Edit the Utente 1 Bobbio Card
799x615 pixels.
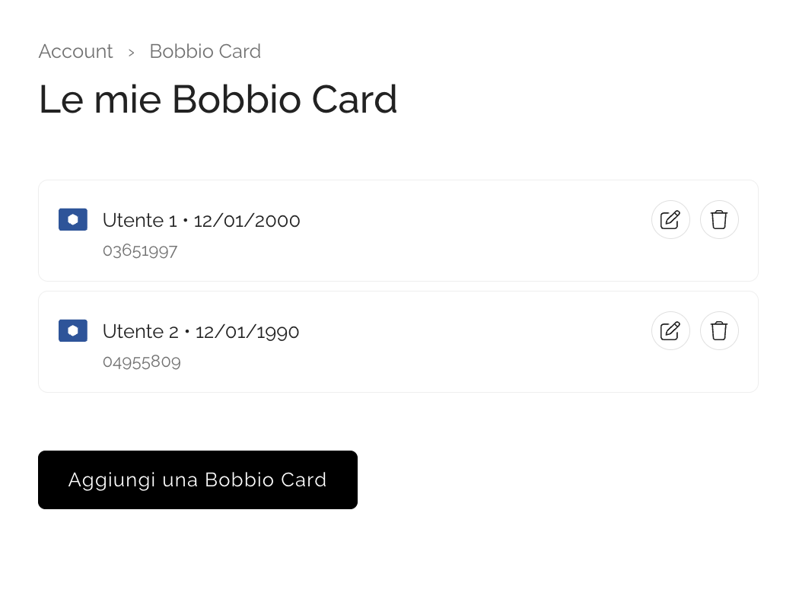coord(670,220)
